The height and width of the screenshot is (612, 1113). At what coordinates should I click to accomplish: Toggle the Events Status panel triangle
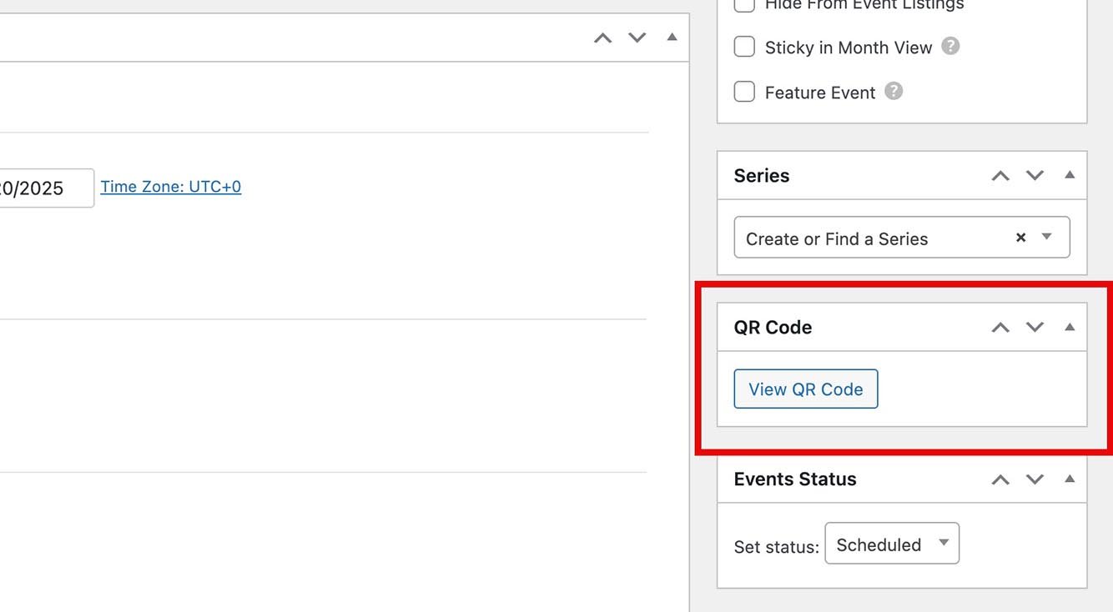coord(1070,479)
